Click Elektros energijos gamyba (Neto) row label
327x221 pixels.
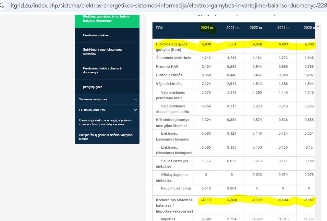(172, 47)
